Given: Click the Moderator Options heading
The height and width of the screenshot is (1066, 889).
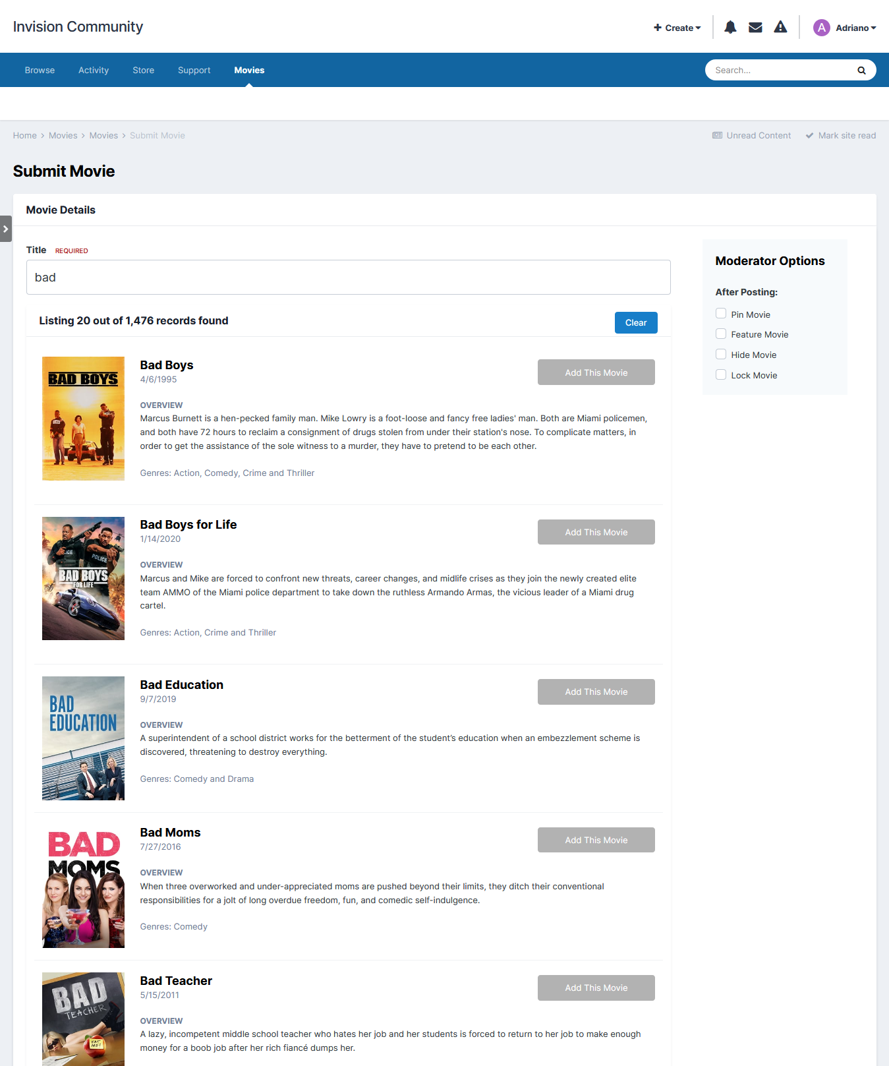Looking at the screenshot, I should coord(770,261).
